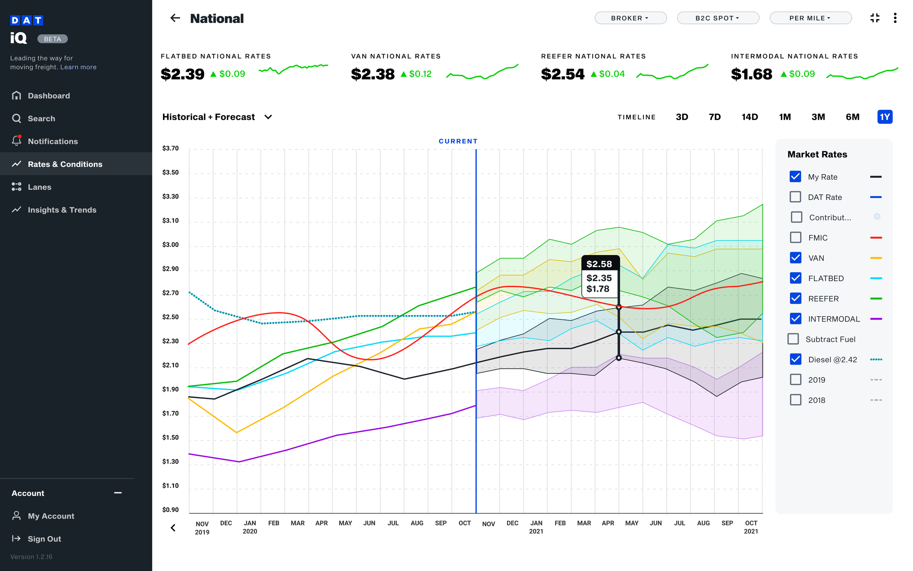Open the PER MILE dropdown

click(x=810, y=18)
